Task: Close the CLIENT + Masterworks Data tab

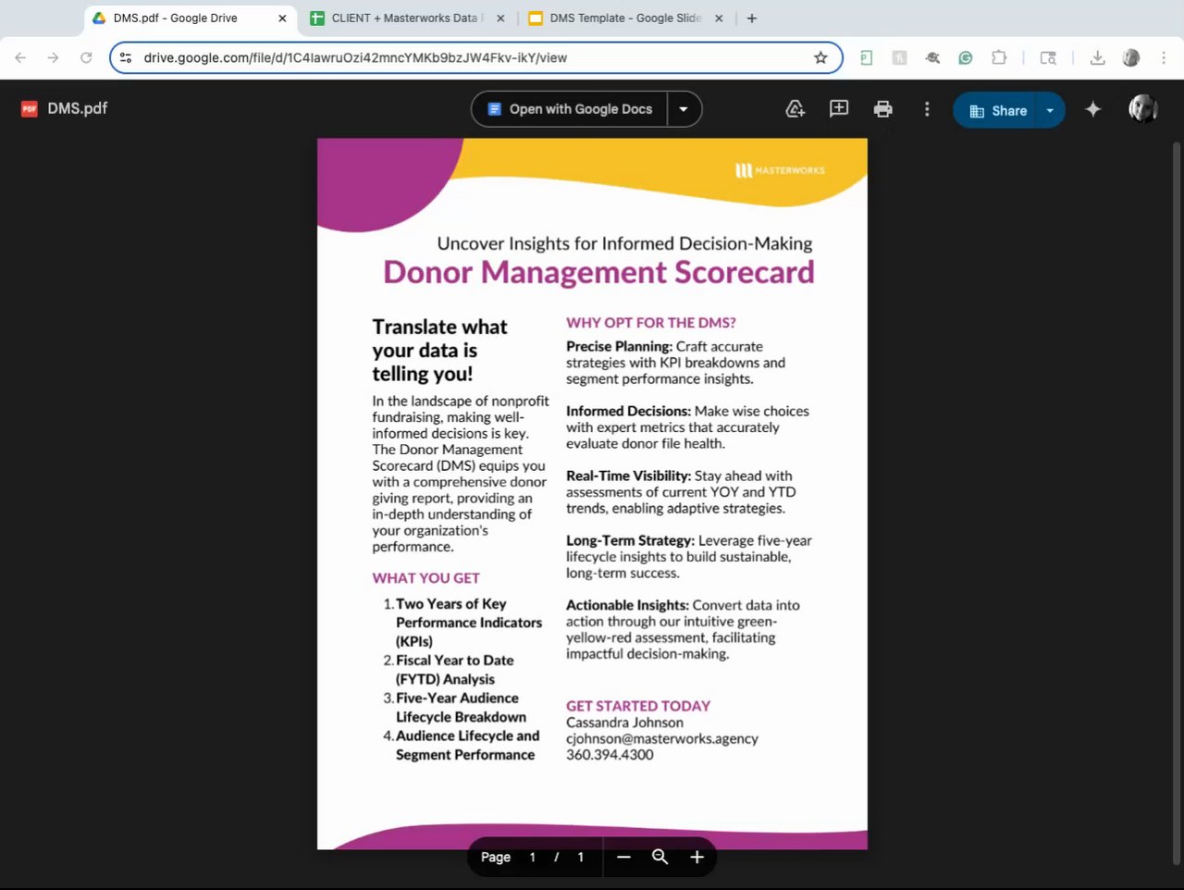Action: (x=500, y=19)
